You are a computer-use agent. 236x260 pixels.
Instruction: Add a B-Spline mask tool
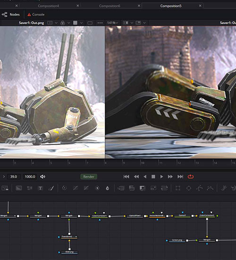click(210, 188)
